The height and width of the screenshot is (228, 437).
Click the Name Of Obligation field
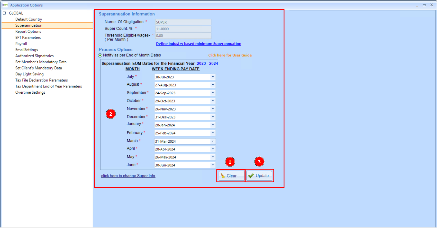183,22
